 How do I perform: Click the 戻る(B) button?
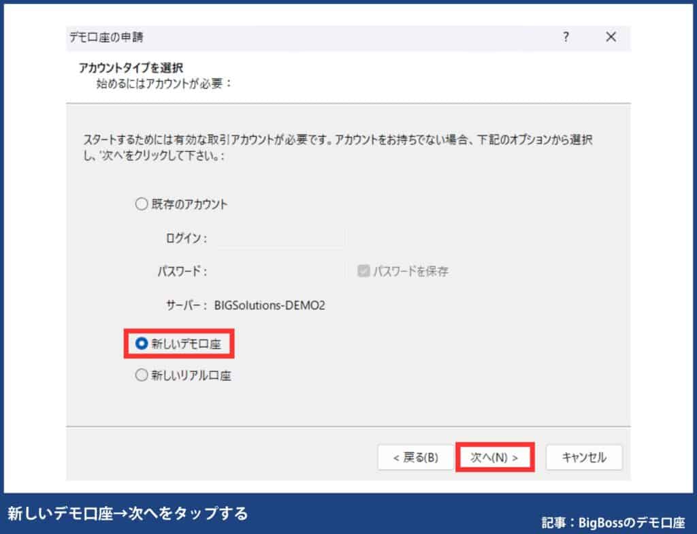(415, 457)
